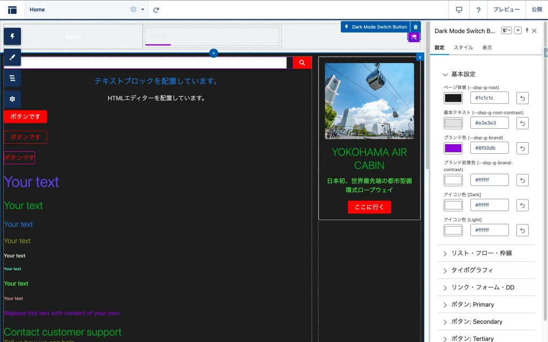Open the Components lightning bolt panel
The image size is (548, 342).
(12, 36)
